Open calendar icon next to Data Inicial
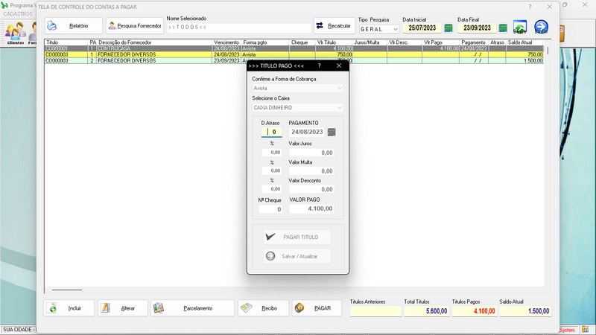 448,28
